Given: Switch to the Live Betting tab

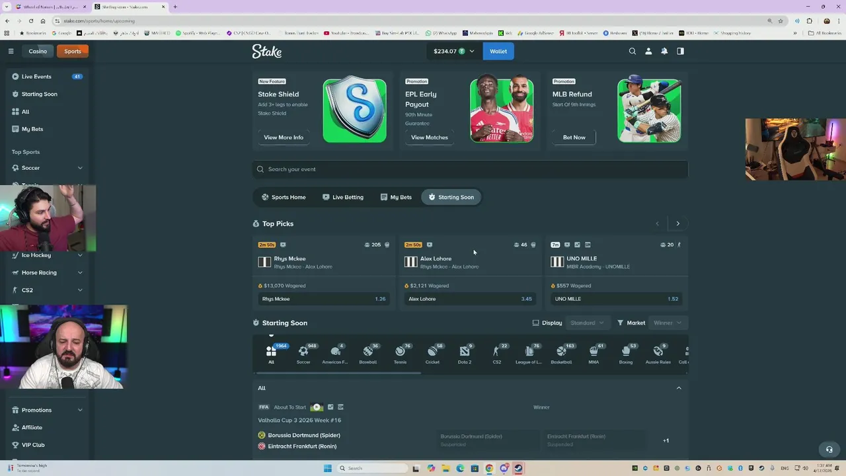Looking at the screenshot, I should [x=343, y=197].
